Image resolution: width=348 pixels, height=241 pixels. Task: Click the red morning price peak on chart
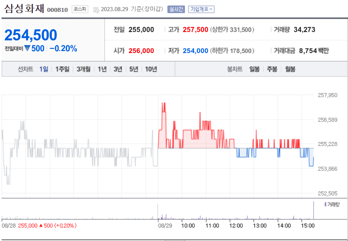click(164, 108)
